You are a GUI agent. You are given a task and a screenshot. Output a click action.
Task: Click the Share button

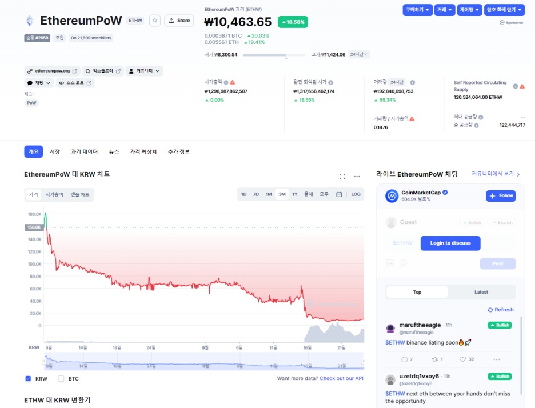coord(179,21)
